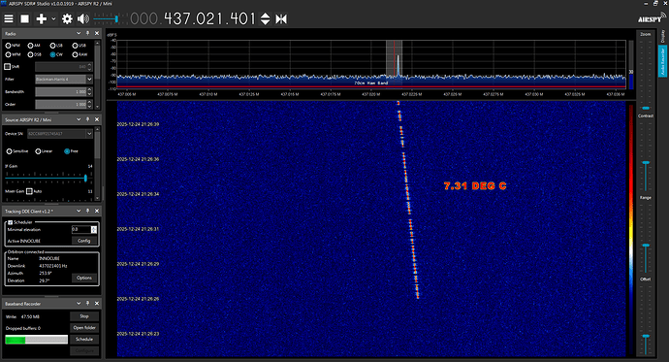
Task: Toggle the Scheduler checkbox
Action: point(11,222)
